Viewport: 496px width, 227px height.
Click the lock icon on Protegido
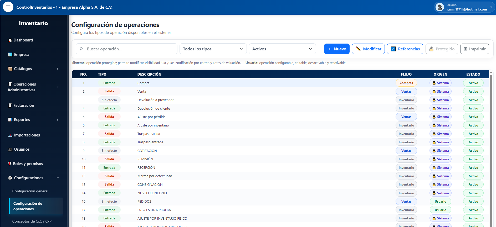pos(431,49)
